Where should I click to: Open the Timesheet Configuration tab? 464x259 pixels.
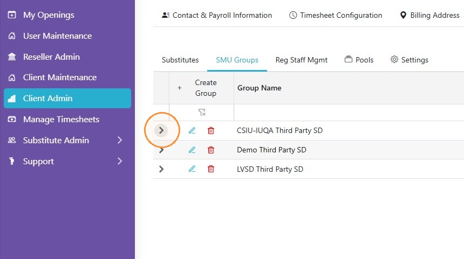(335, 15)
